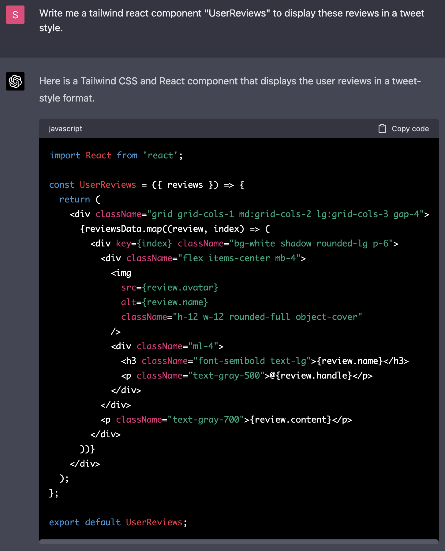Click the 'className="ml-4"' div line
445x551 pixels.
[167, 346]
